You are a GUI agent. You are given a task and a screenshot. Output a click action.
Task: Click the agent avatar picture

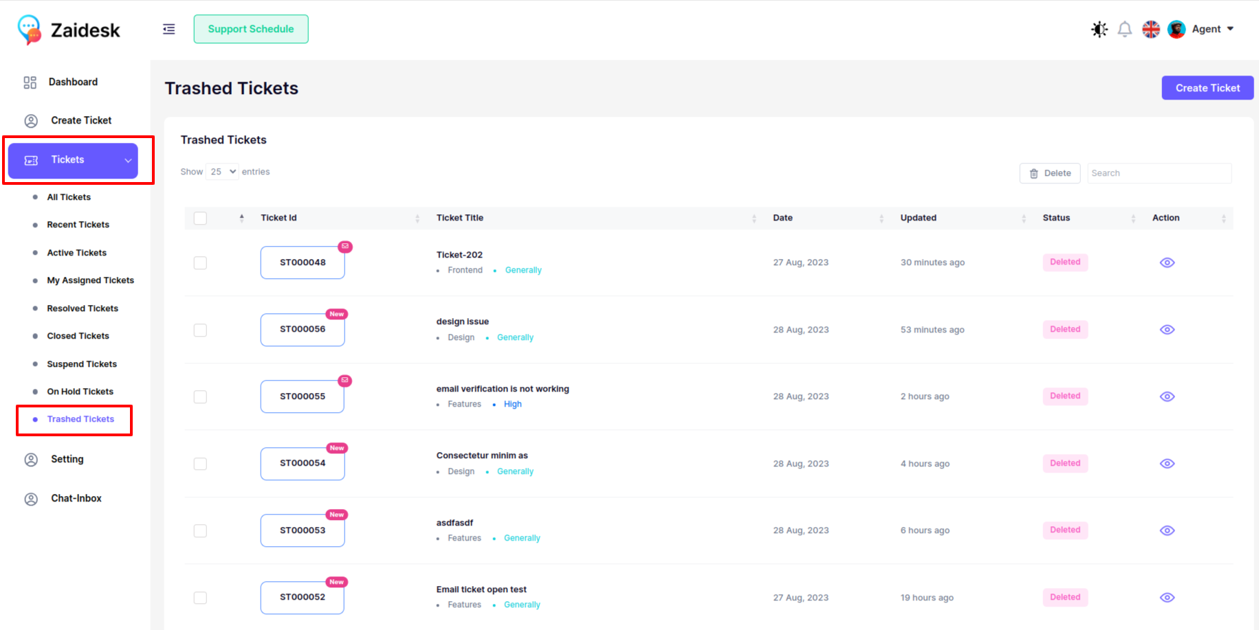tap(1176, 30)
